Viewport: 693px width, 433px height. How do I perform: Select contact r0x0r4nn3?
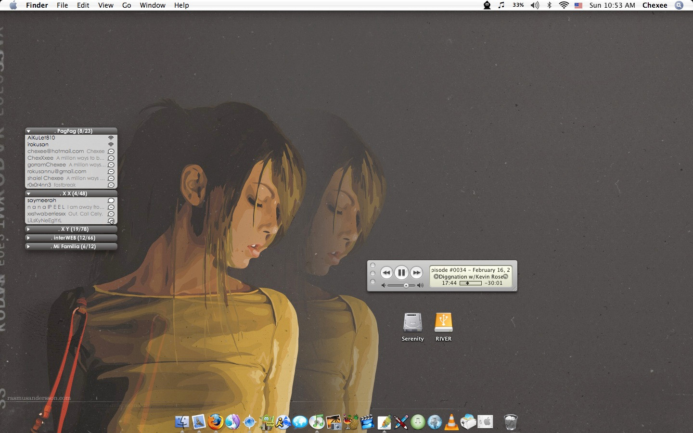pyautogui.click(x=71, y=185)
